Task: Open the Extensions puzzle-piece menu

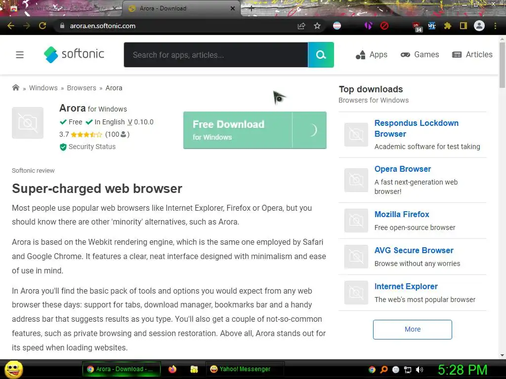Action: click(448, 26)
